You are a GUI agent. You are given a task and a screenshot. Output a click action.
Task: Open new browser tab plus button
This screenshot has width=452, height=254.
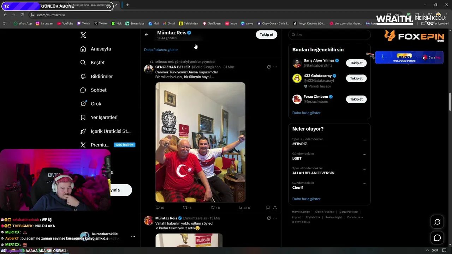click(x=127, y=5)
